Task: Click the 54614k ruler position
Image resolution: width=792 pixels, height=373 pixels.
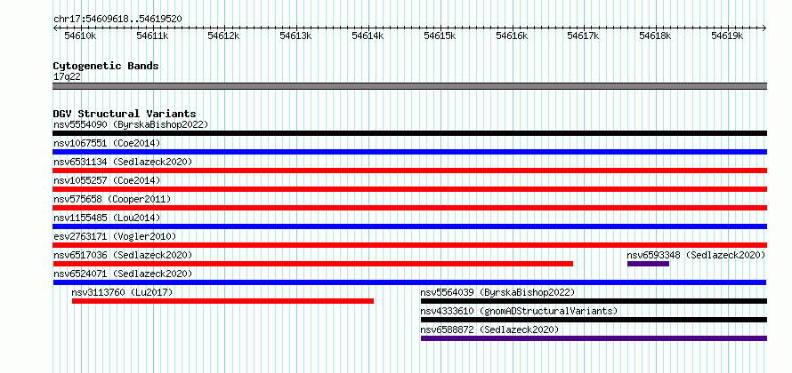Action: [x=368, y=36]
